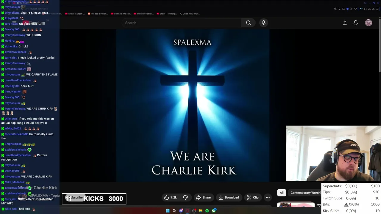The image size is (381, 214).
Task: Switch to 'Abroad in Japan' browser tab
Action: [75, 14]
